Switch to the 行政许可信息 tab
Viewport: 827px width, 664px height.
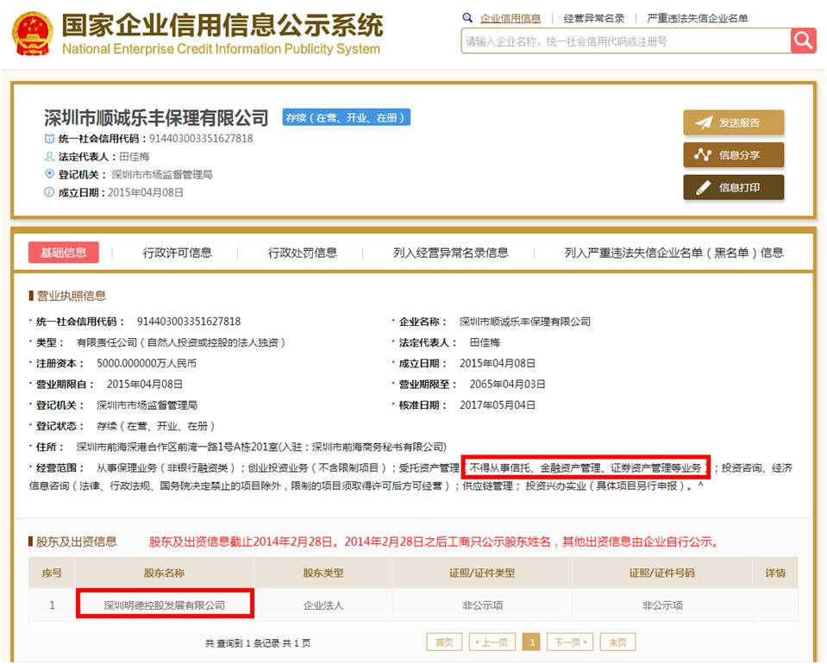click(177, 253)
